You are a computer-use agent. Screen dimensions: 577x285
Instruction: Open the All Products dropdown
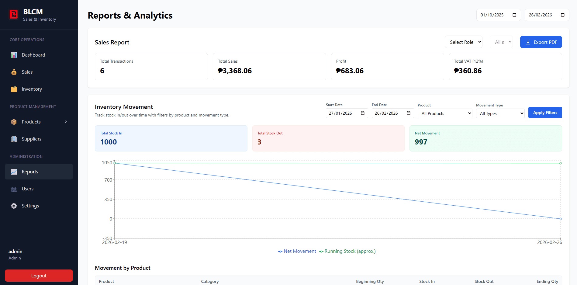coord(445,113)
